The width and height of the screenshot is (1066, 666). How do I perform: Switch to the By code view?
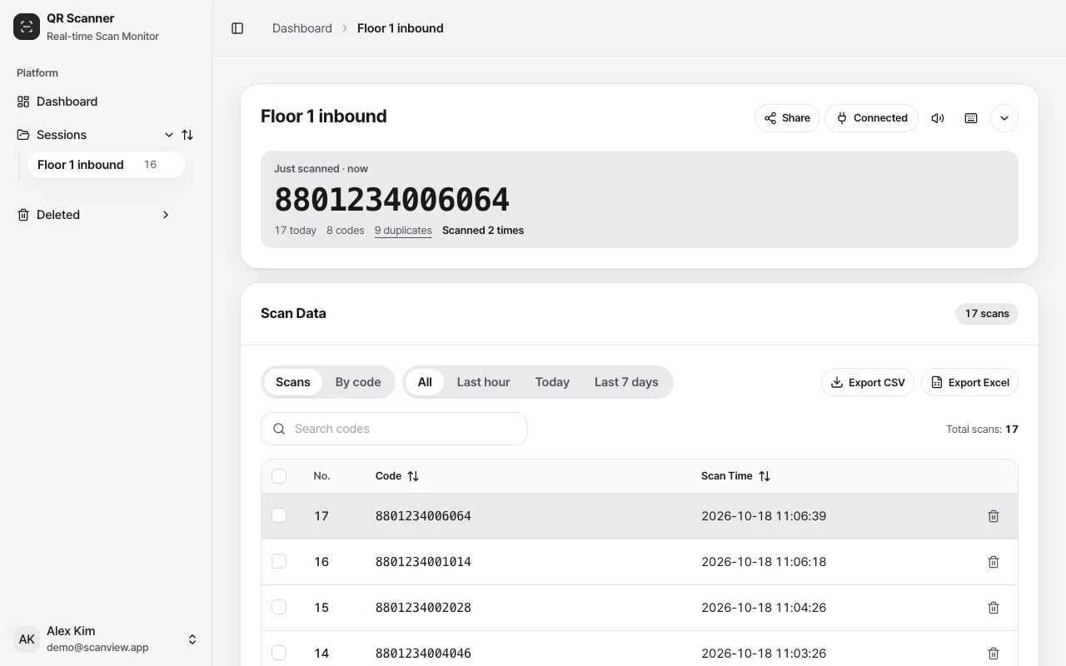coord(358,382)
